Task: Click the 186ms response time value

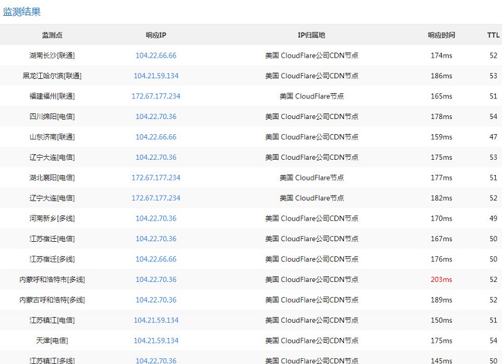Action: (x=442, y=76)
